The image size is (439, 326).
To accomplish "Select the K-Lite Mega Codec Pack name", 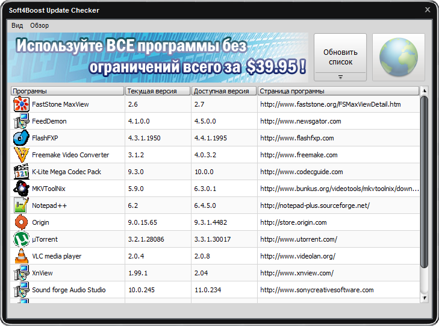I will click(66, 172).
